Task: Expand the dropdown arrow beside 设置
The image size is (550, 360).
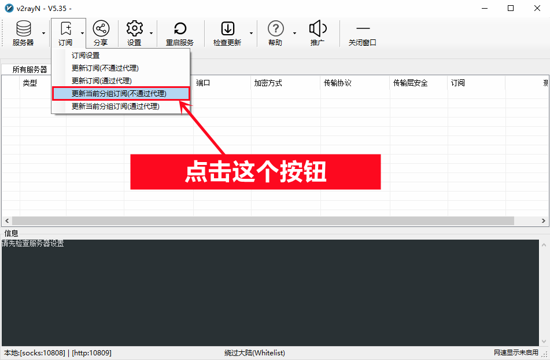Action: point(152,33)
